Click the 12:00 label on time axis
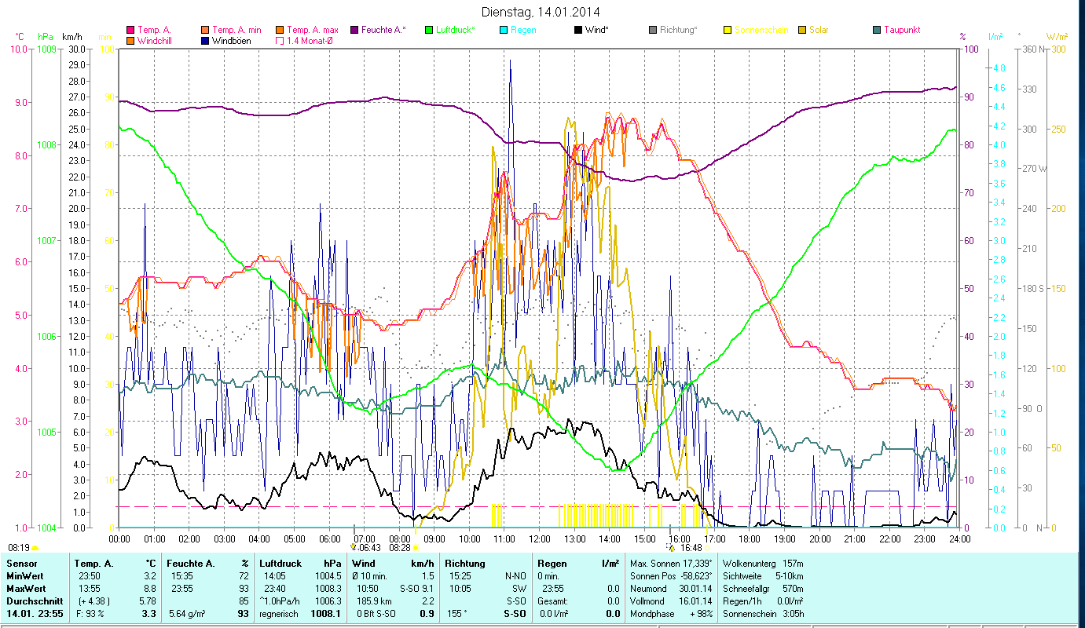Viewport: 1085px width, 628px height. [540, 539]
